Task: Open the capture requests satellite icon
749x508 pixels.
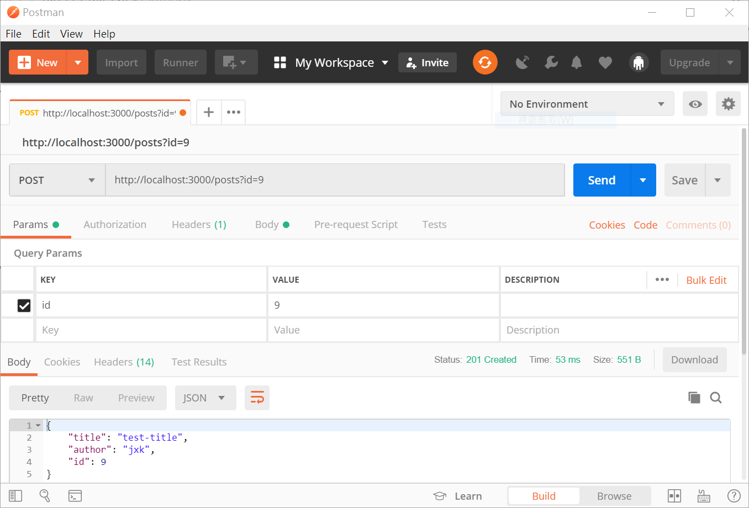Action: pos(522,62)
